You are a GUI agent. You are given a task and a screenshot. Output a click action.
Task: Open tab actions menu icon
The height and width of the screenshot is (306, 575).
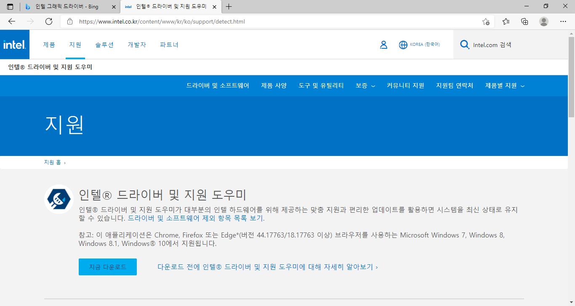(x=10, y=7)
